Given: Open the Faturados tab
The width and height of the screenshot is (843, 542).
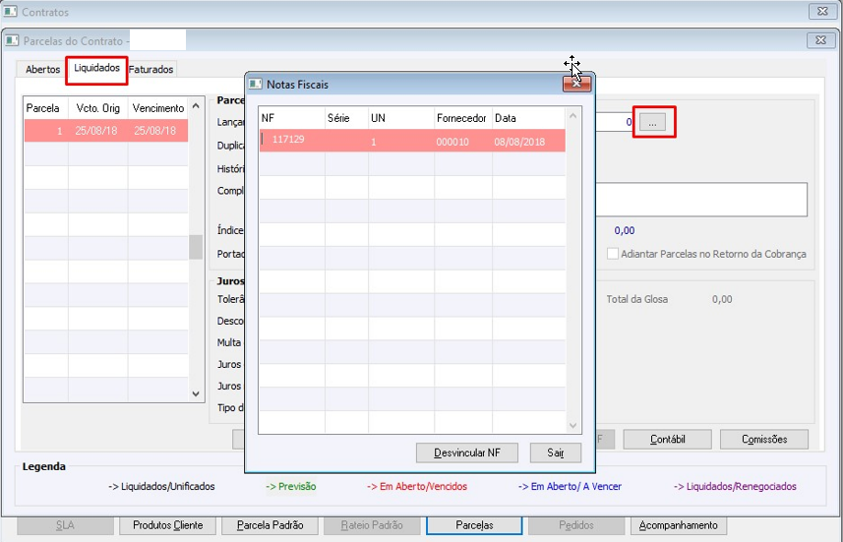Looking at the screenshot, I should (151, 70).
